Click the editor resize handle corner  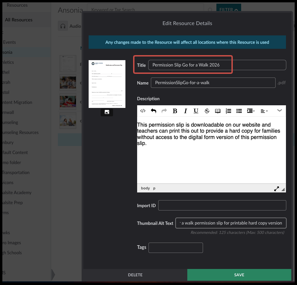coord(283,189)
